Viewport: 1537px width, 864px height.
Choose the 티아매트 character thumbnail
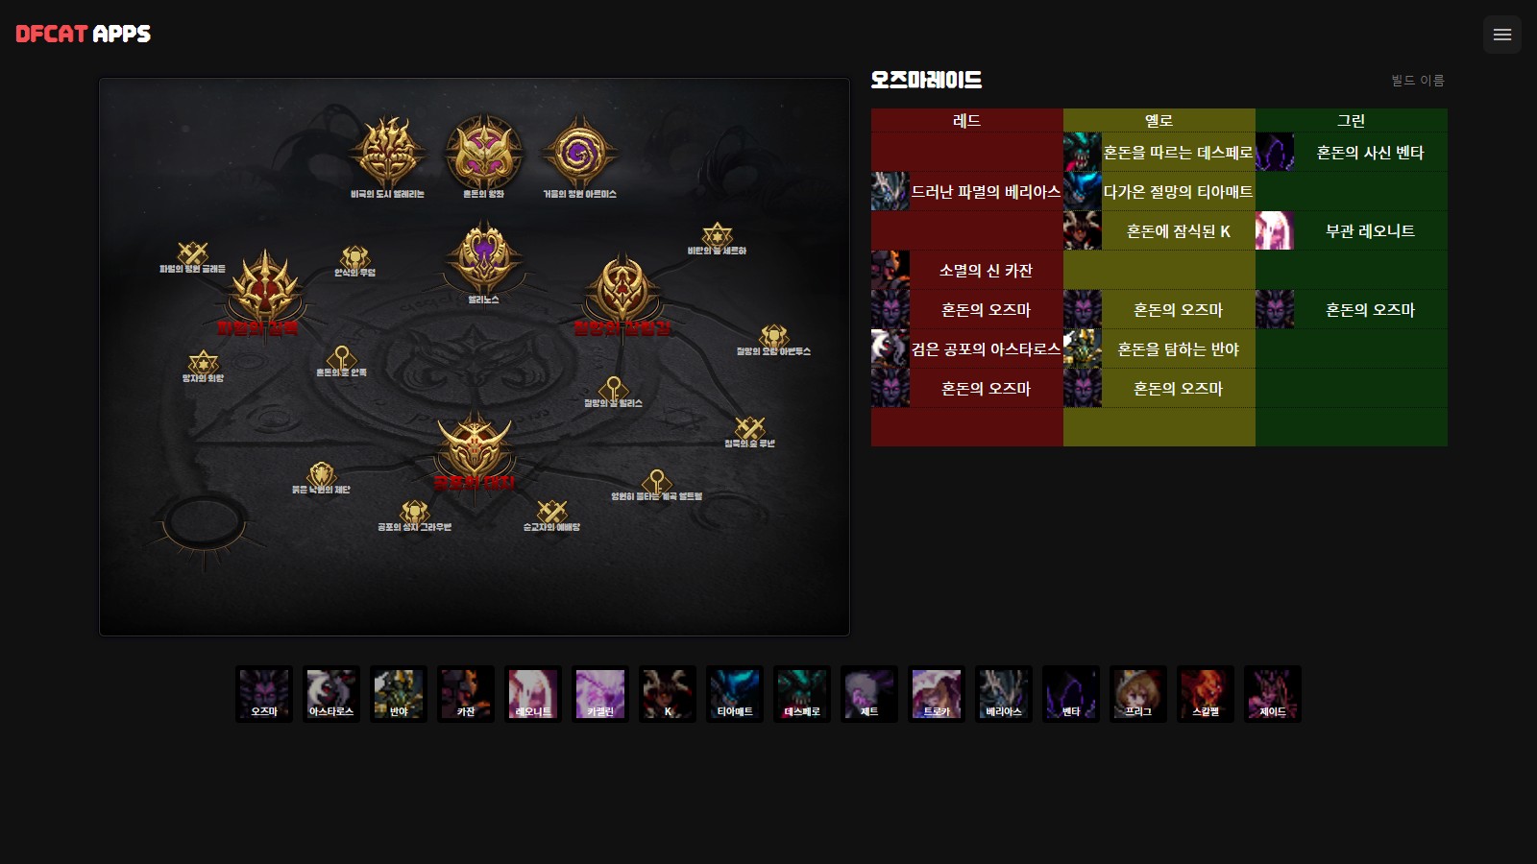point(735,694)
